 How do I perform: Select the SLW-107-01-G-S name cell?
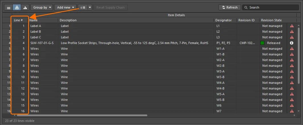pos(43,43)
